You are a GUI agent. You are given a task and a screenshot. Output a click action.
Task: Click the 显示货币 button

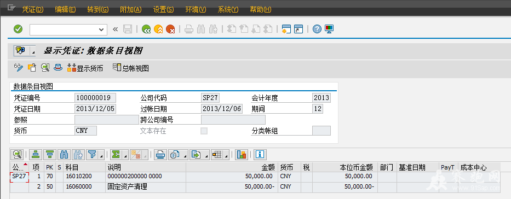(x=85, y=68)
